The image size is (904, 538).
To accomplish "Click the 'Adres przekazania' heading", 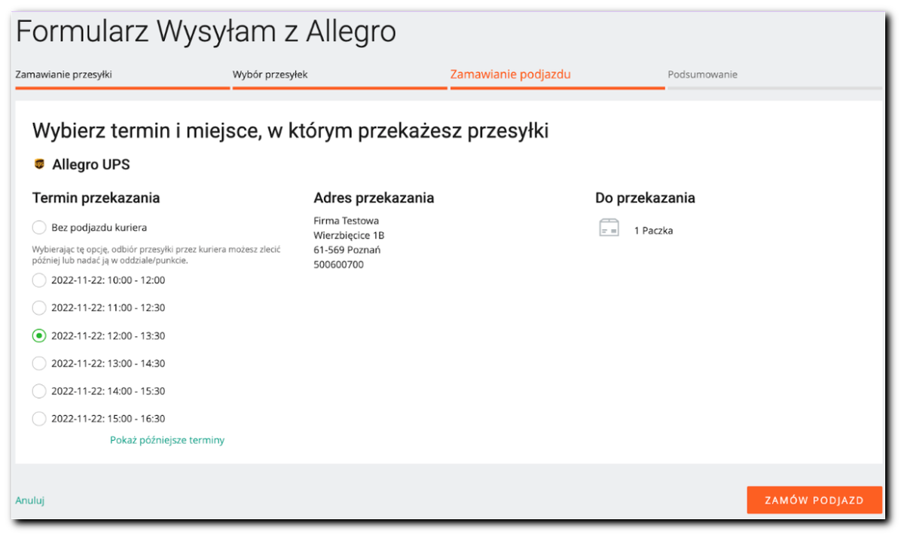I will tap(374, 198).
